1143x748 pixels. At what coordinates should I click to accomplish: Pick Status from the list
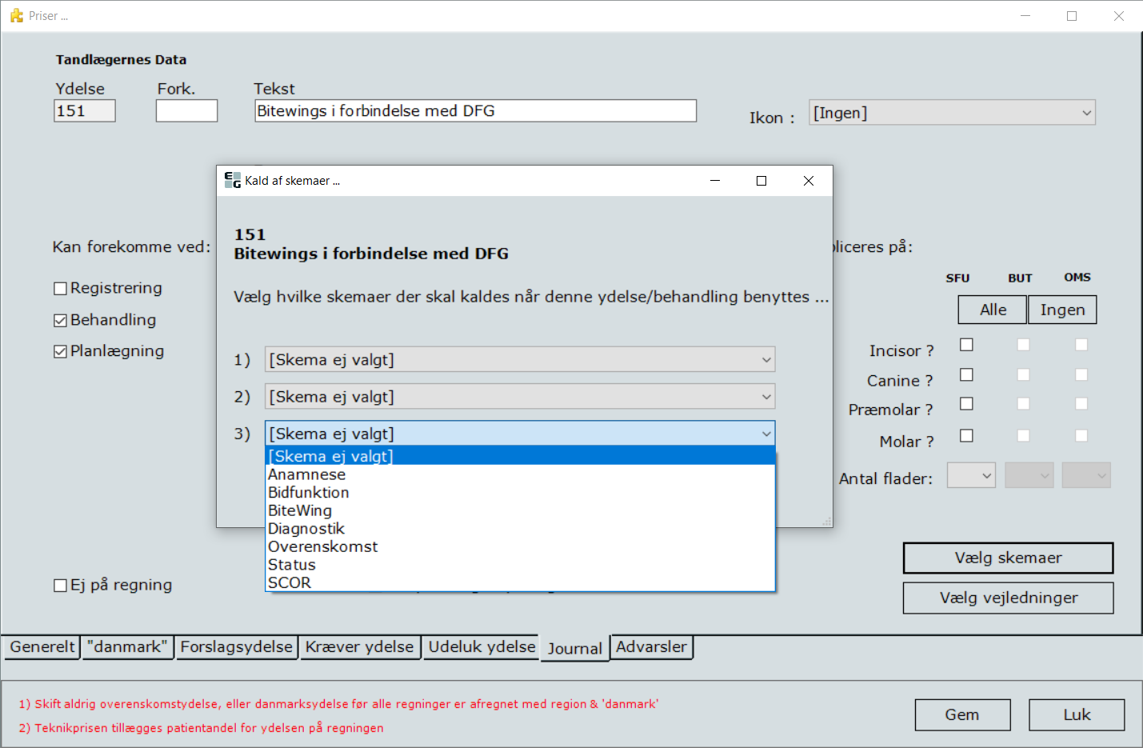[x=520, y=565]
